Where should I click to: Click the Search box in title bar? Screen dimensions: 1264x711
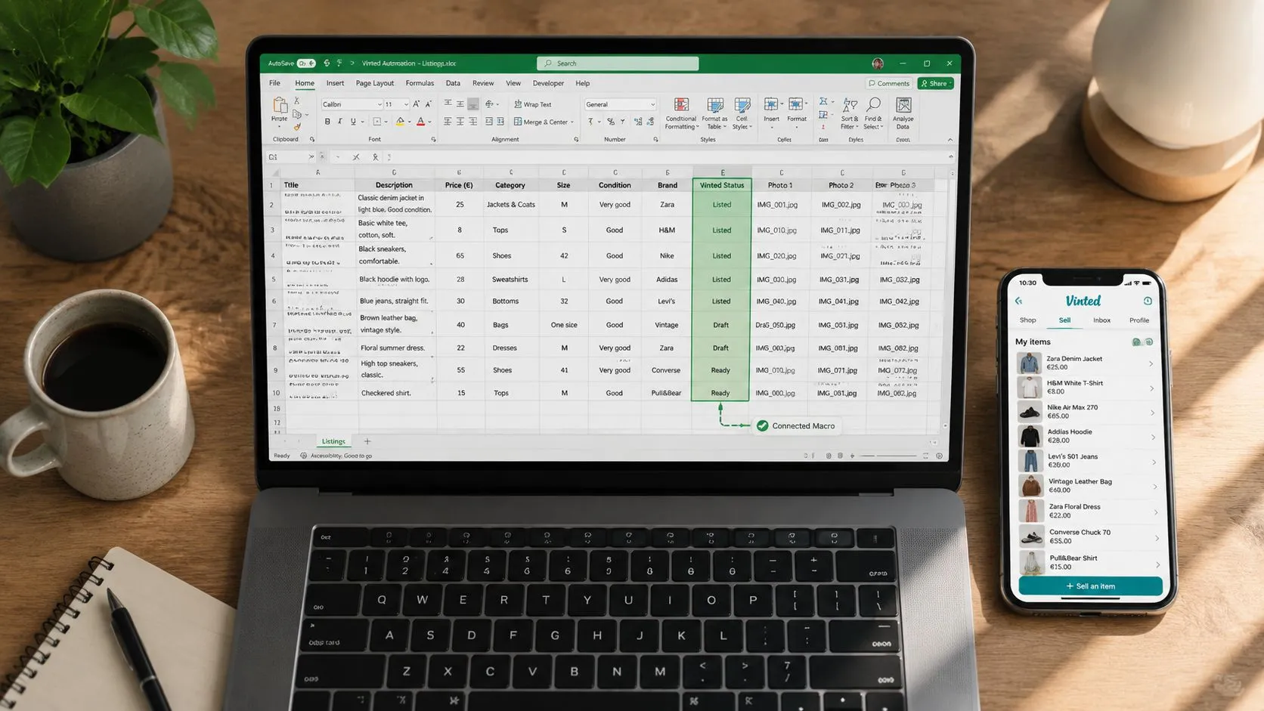618,63
